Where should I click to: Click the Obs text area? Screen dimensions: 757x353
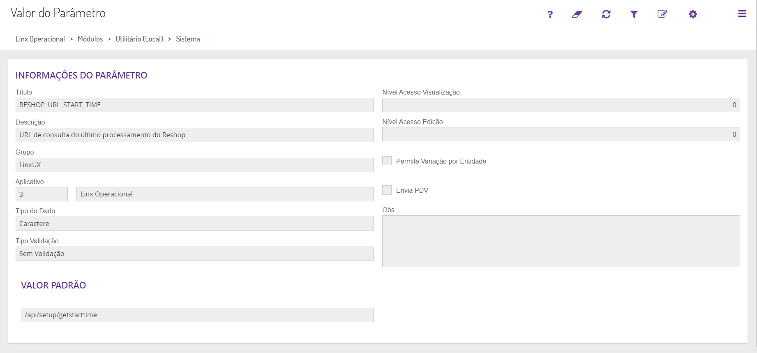tap(561, 241)
